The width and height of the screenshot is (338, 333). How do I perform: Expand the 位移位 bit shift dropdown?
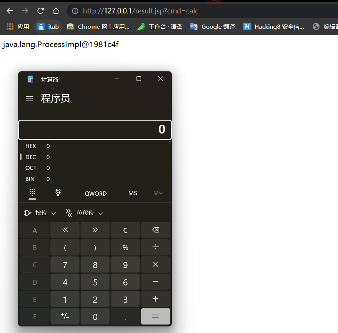click(x=85, y=213)
